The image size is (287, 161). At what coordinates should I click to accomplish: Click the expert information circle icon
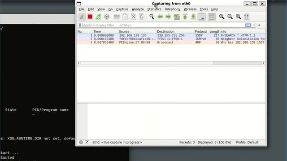[x=81, y=142]
